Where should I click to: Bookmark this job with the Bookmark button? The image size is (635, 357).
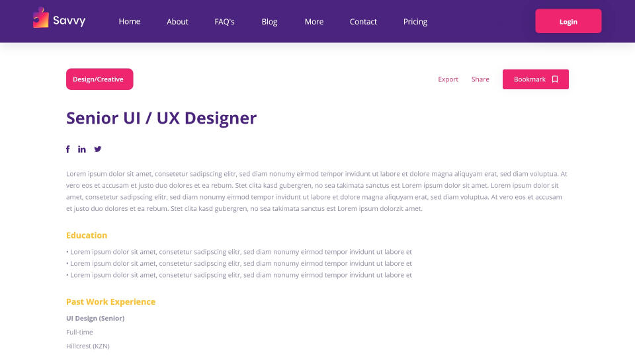530,79
